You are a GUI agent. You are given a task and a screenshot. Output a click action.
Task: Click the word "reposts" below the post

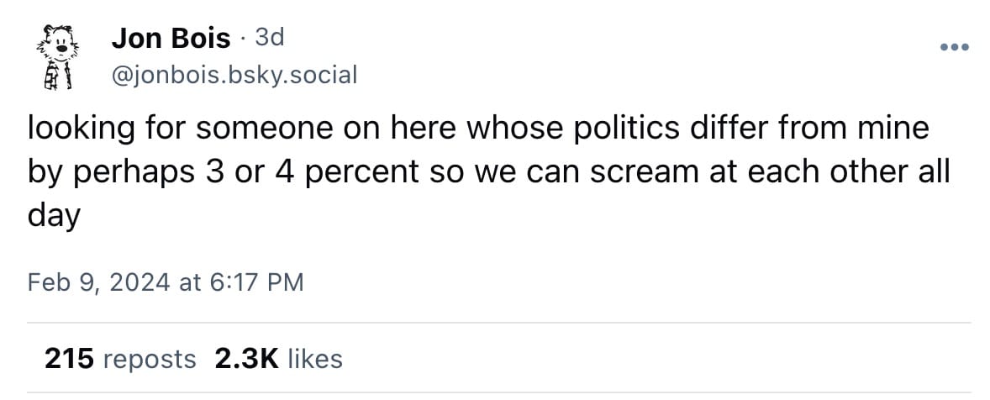tap(148, 359)
